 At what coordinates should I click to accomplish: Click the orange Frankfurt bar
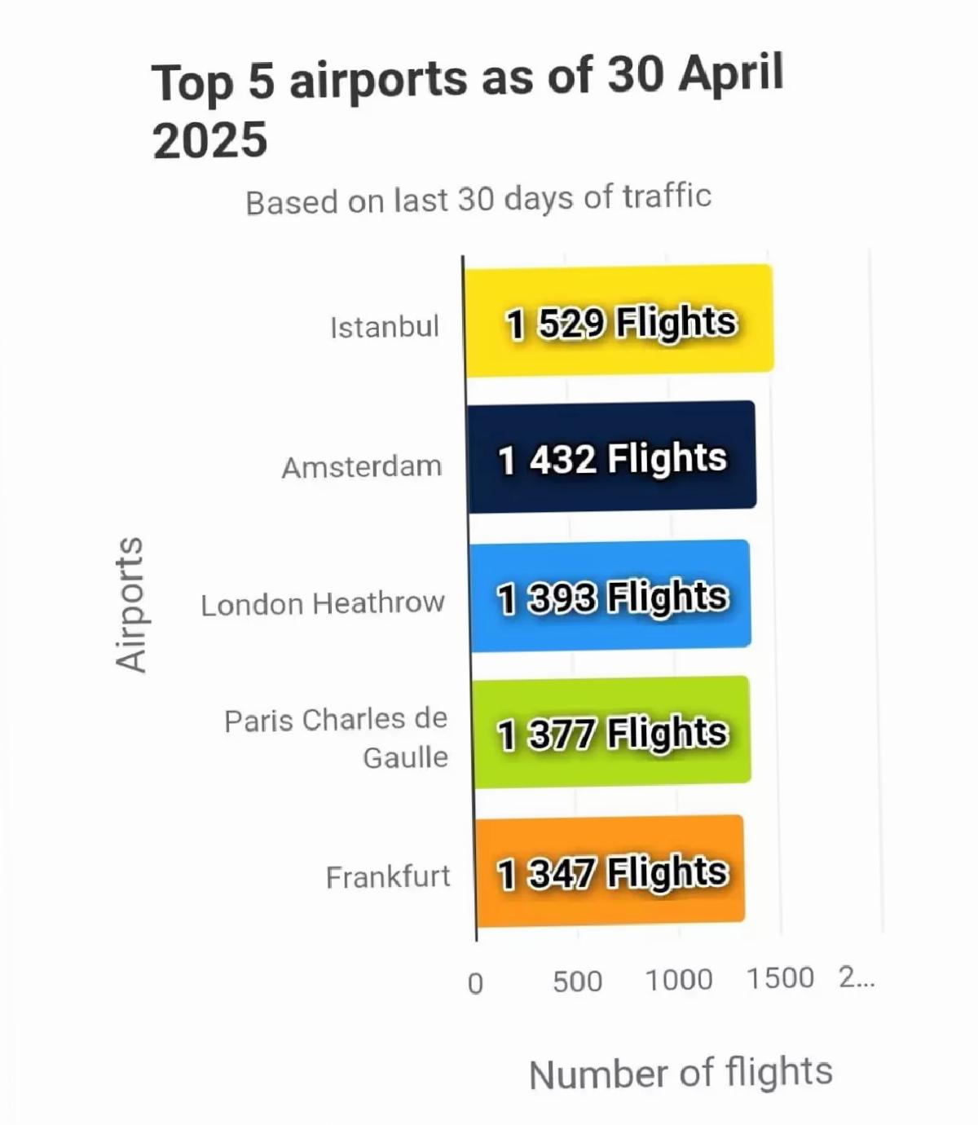610,871
